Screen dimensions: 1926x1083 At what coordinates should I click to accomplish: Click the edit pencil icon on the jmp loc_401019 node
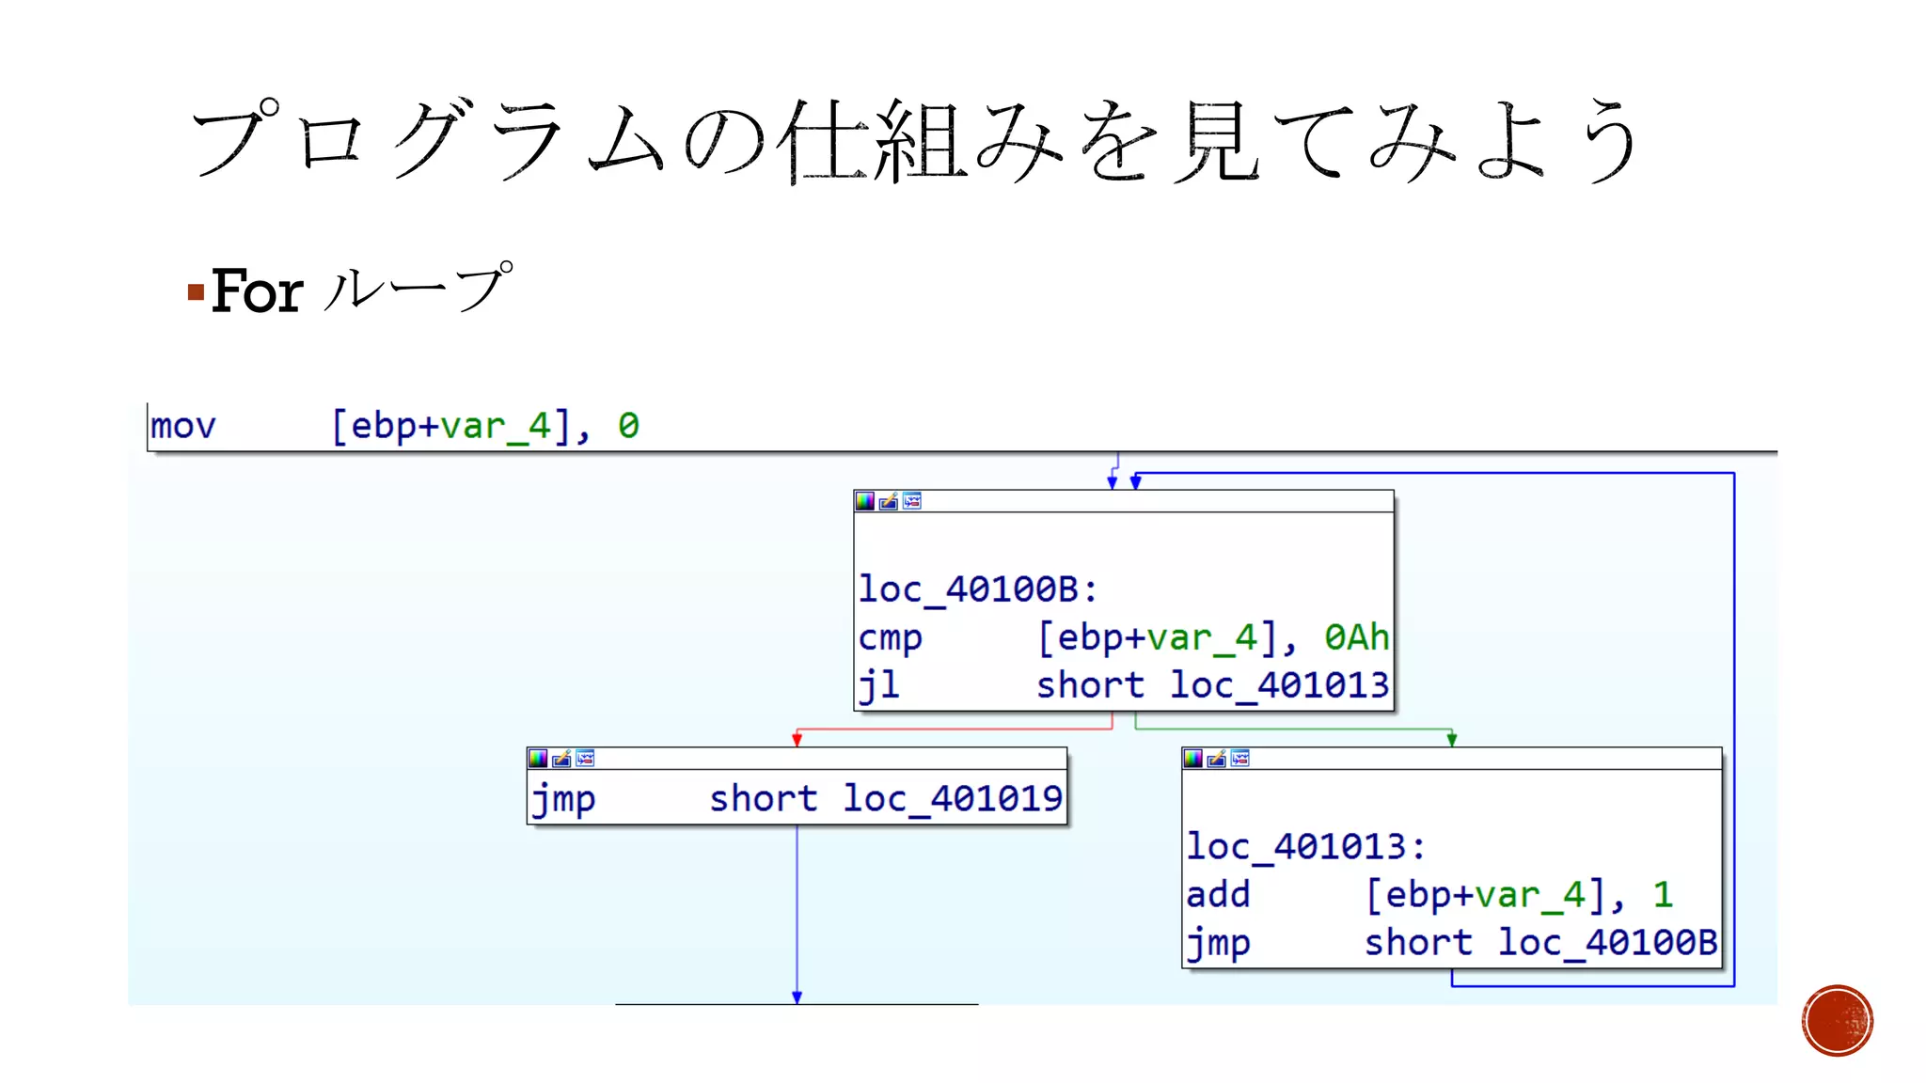pos(561,759)
